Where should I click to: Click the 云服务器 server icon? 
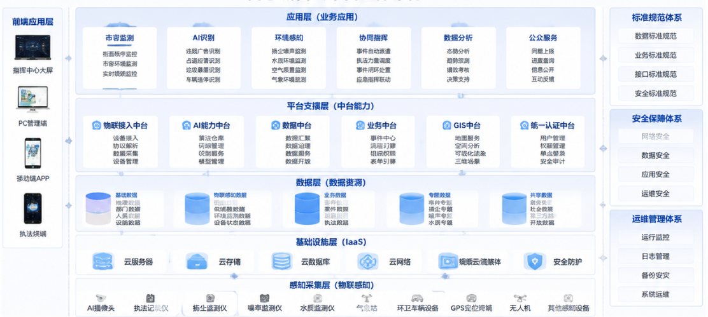pyautogui.click(x=103, y=261)
